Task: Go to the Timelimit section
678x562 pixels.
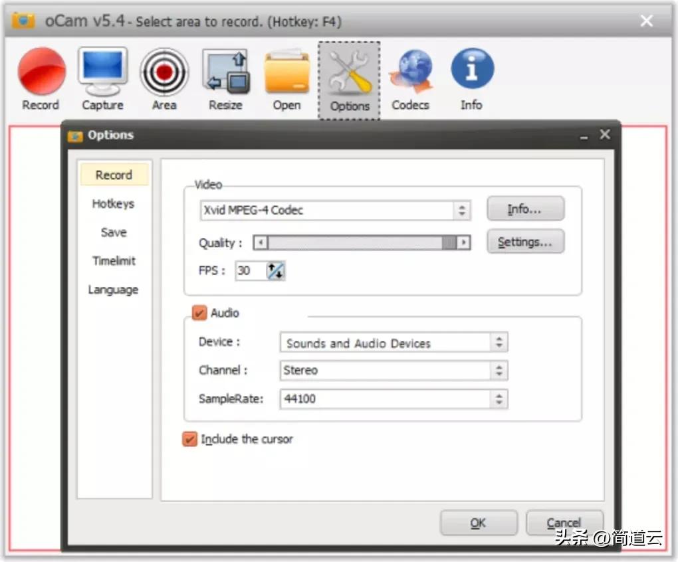Action: tap(114, 261)
